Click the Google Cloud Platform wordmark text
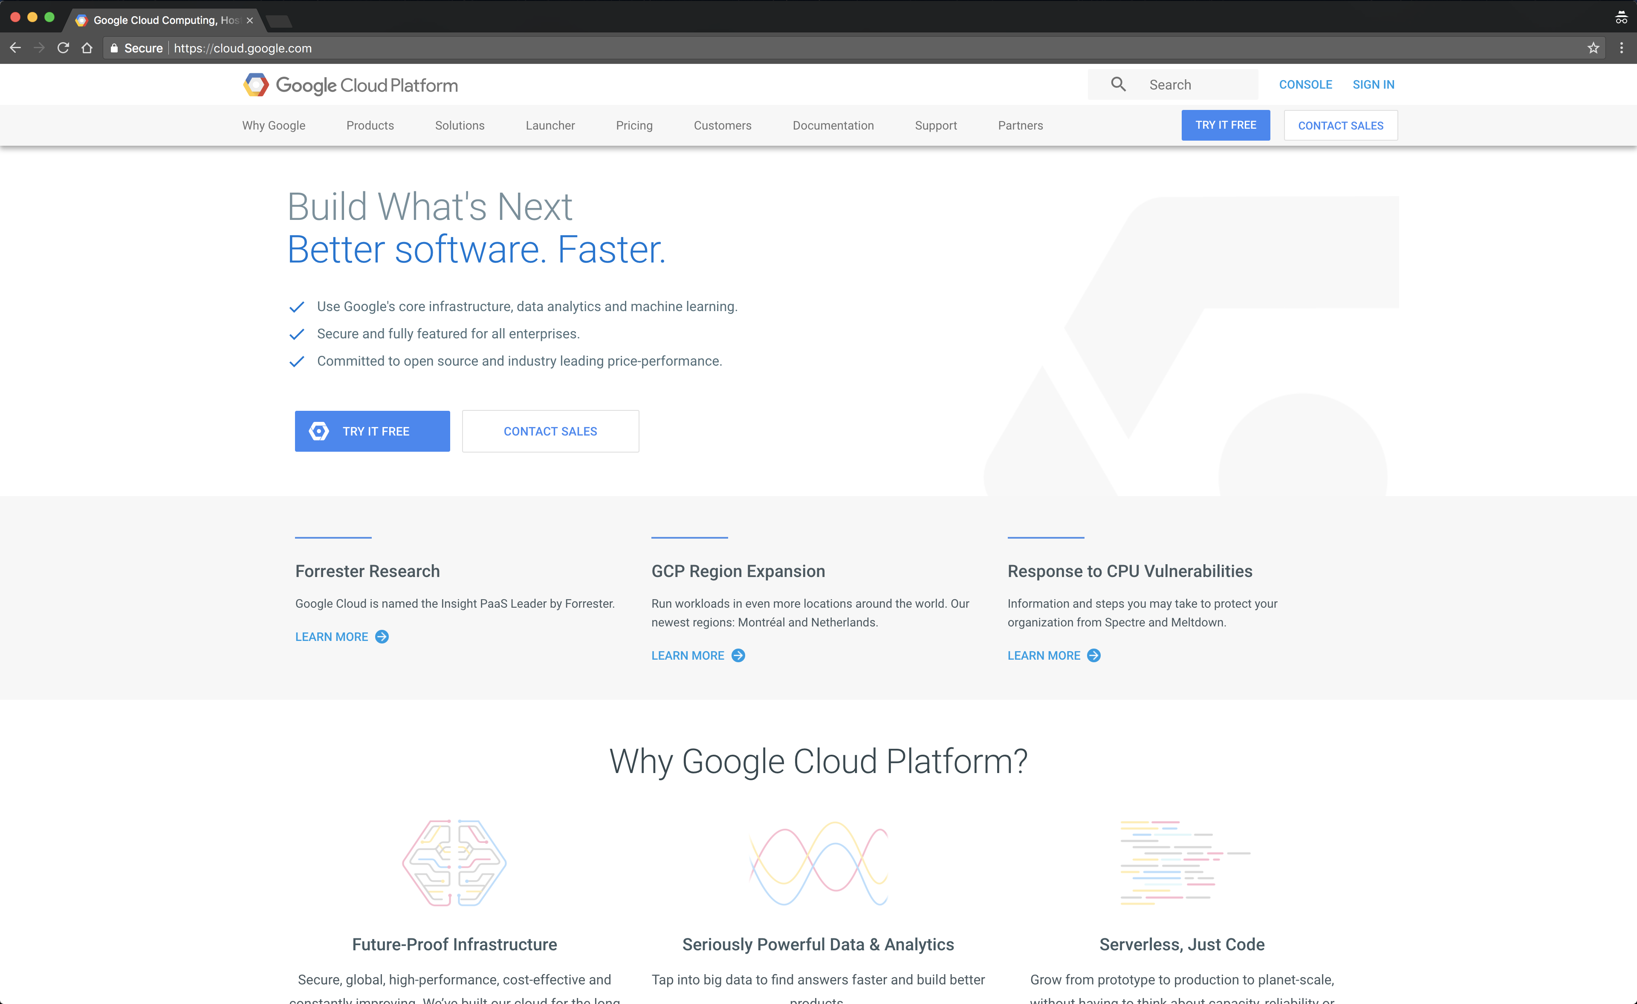The image size is (1637, 1004). tap(367, 85)
